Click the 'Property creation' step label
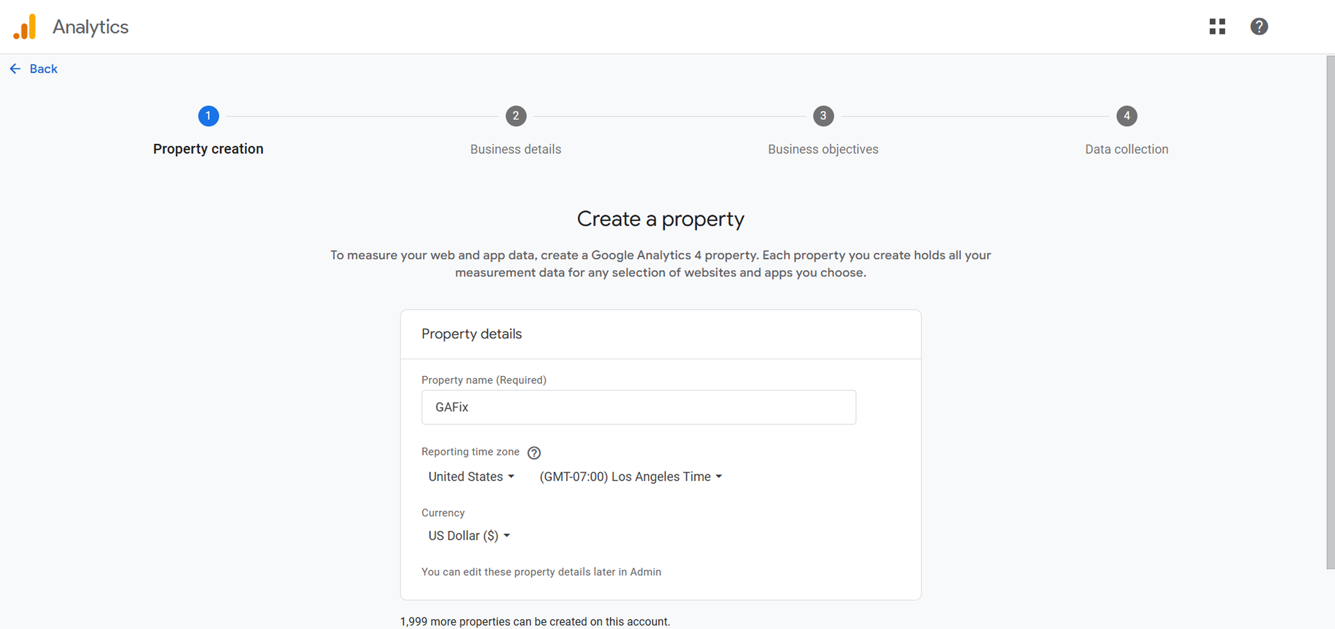 208,149
